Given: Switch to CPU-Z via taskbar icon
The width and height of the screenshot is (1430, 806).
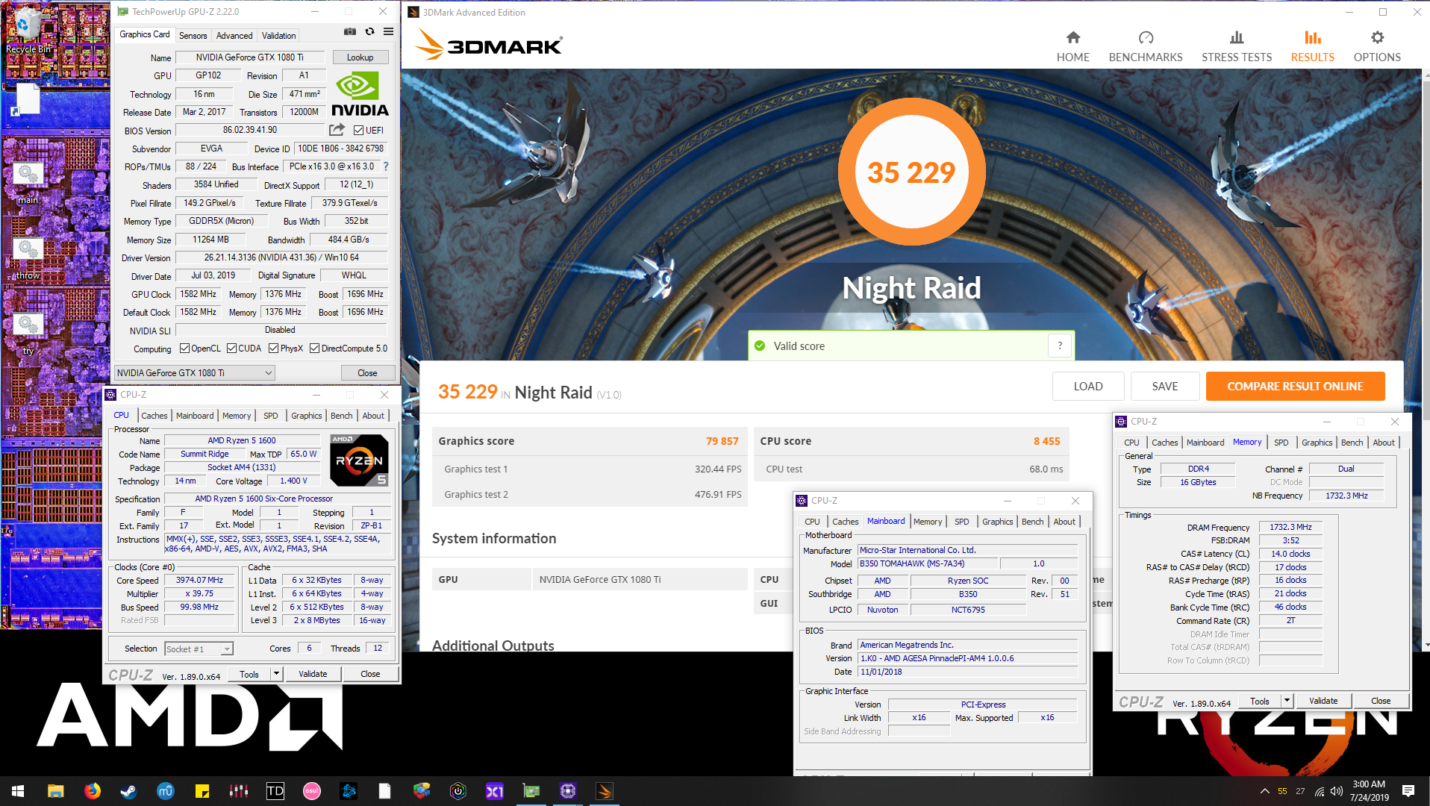Looking at the screenshot, I should click(568, 791).
